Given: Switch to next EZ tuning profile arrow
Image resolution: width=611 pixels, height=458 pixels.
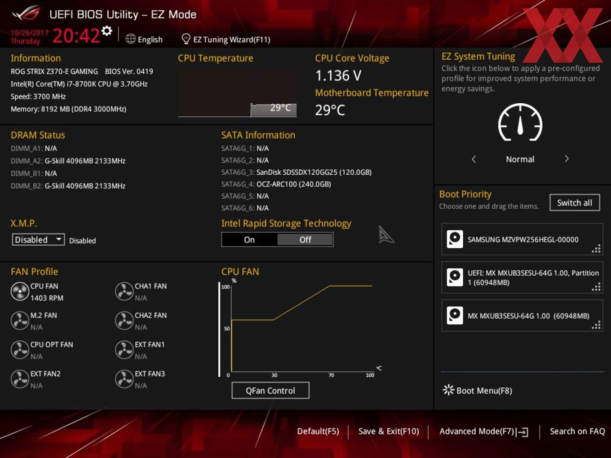Looking at the screenshot, I should (567, 159).
